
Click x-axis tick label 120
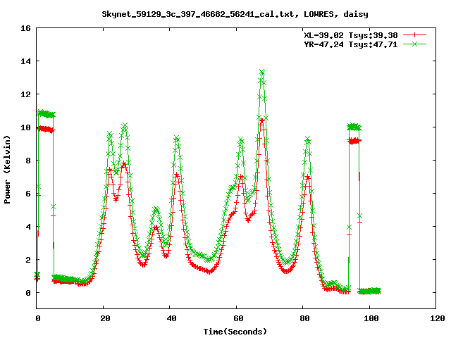pos(438,318)
